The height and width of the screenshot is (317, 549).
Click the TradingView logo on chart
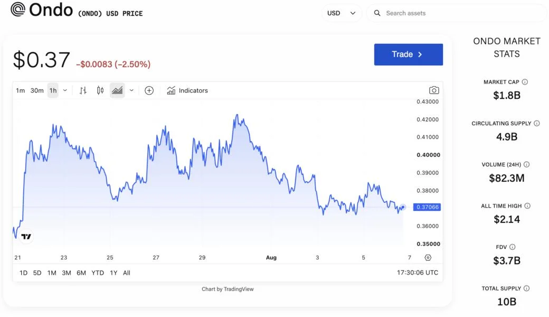click(26, 237)
